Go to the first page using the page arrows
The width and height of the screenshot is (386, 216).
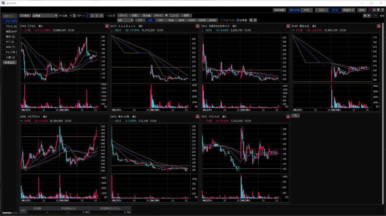coord(365,15)
